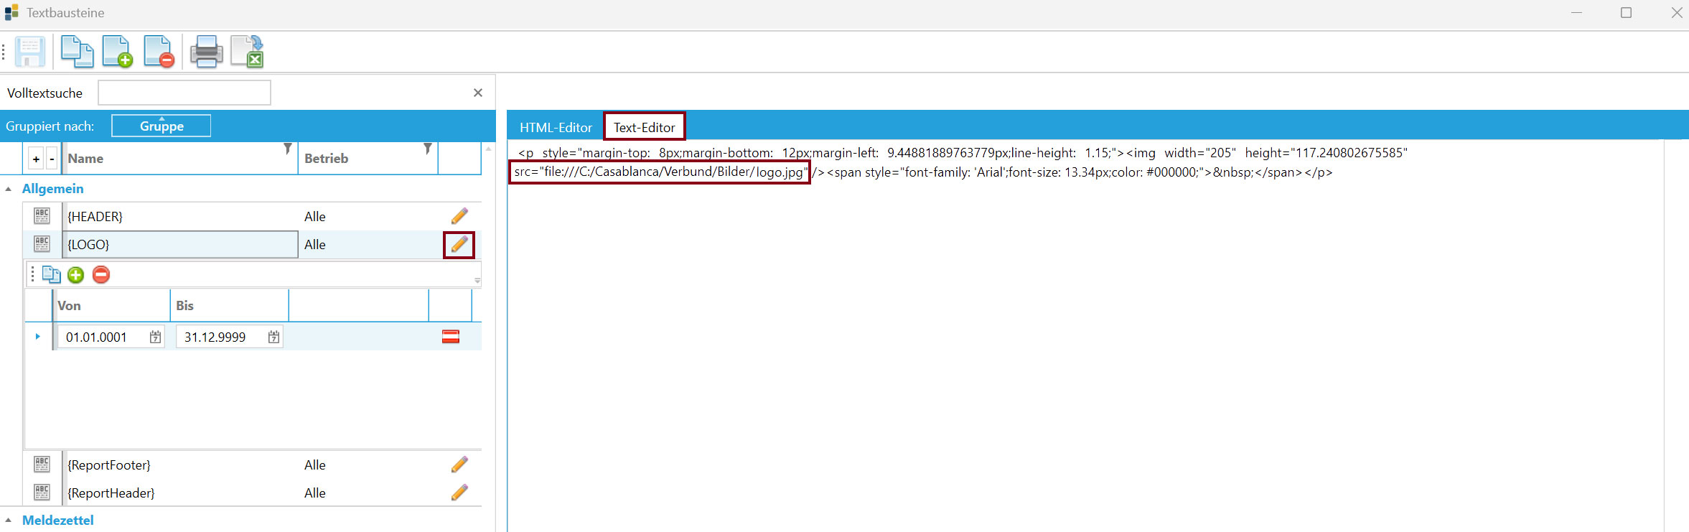Switch to the HTML-Editor tab

coord(556,127)
